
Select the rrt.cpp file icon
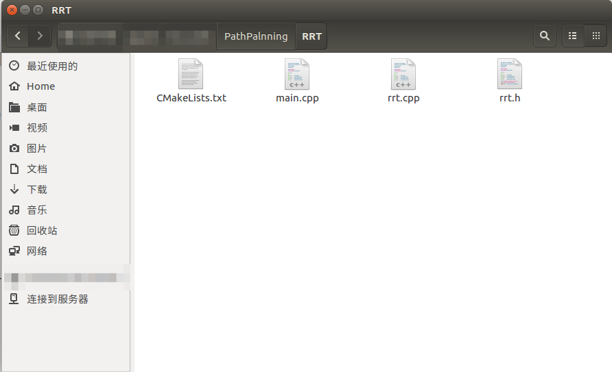point(403,74)
